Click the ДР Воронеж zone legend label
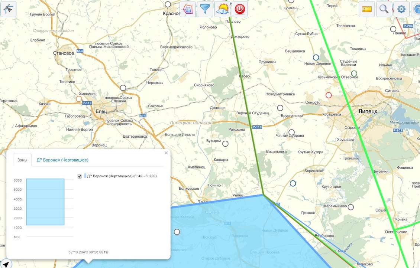Screen dimensions: 420x268 (x=122, y=176)
